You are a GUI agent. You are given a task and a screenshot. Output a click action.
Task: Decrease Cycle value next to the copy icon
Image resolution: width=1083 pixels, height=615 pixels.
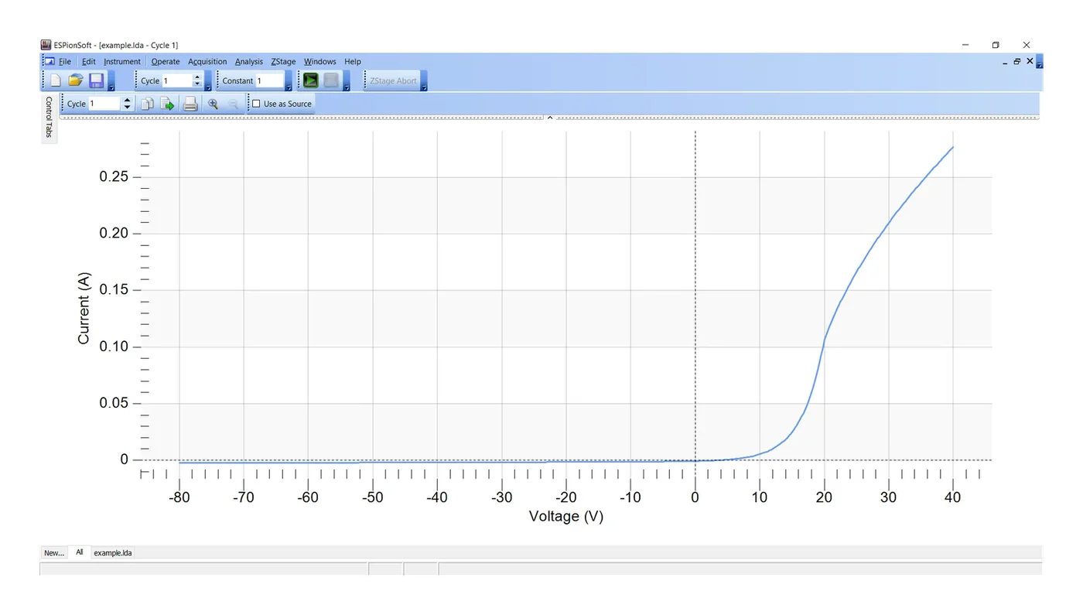point(128,108)
